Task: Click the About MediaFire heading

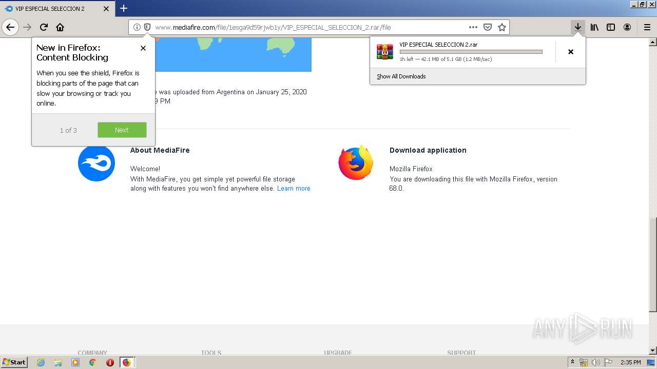Action: (160, 150)
